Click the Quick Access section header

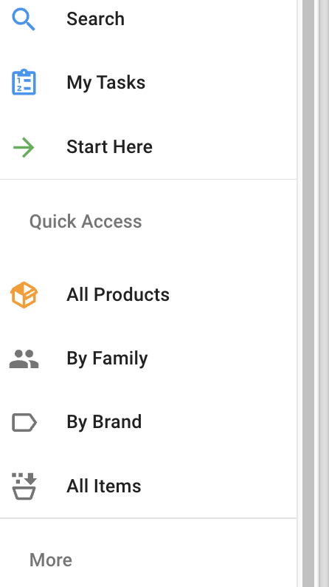coord(86,221)
